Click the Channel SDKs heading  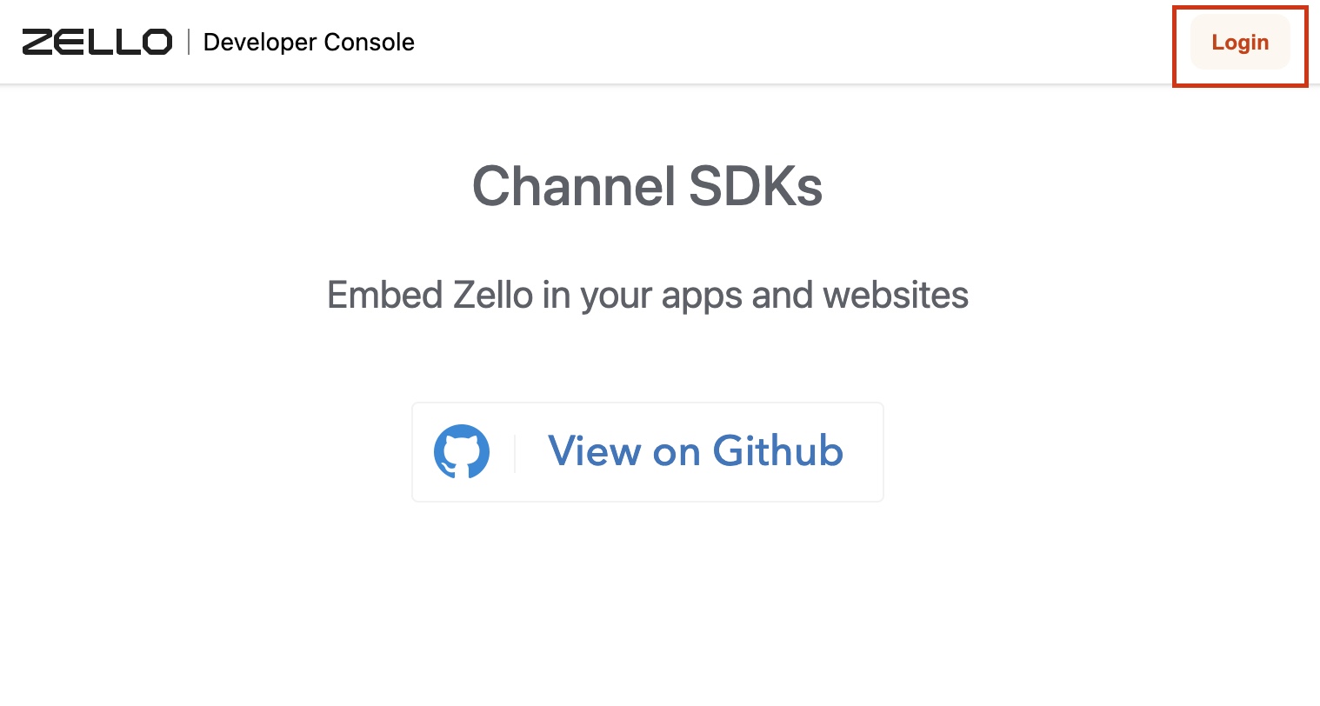point(648,186)
